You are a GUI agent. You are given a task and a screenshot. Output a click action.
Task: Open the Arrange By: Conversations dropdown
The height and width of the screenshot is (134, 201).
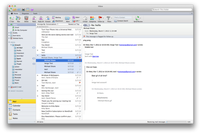pyautogui.click(x=48, y=24)
